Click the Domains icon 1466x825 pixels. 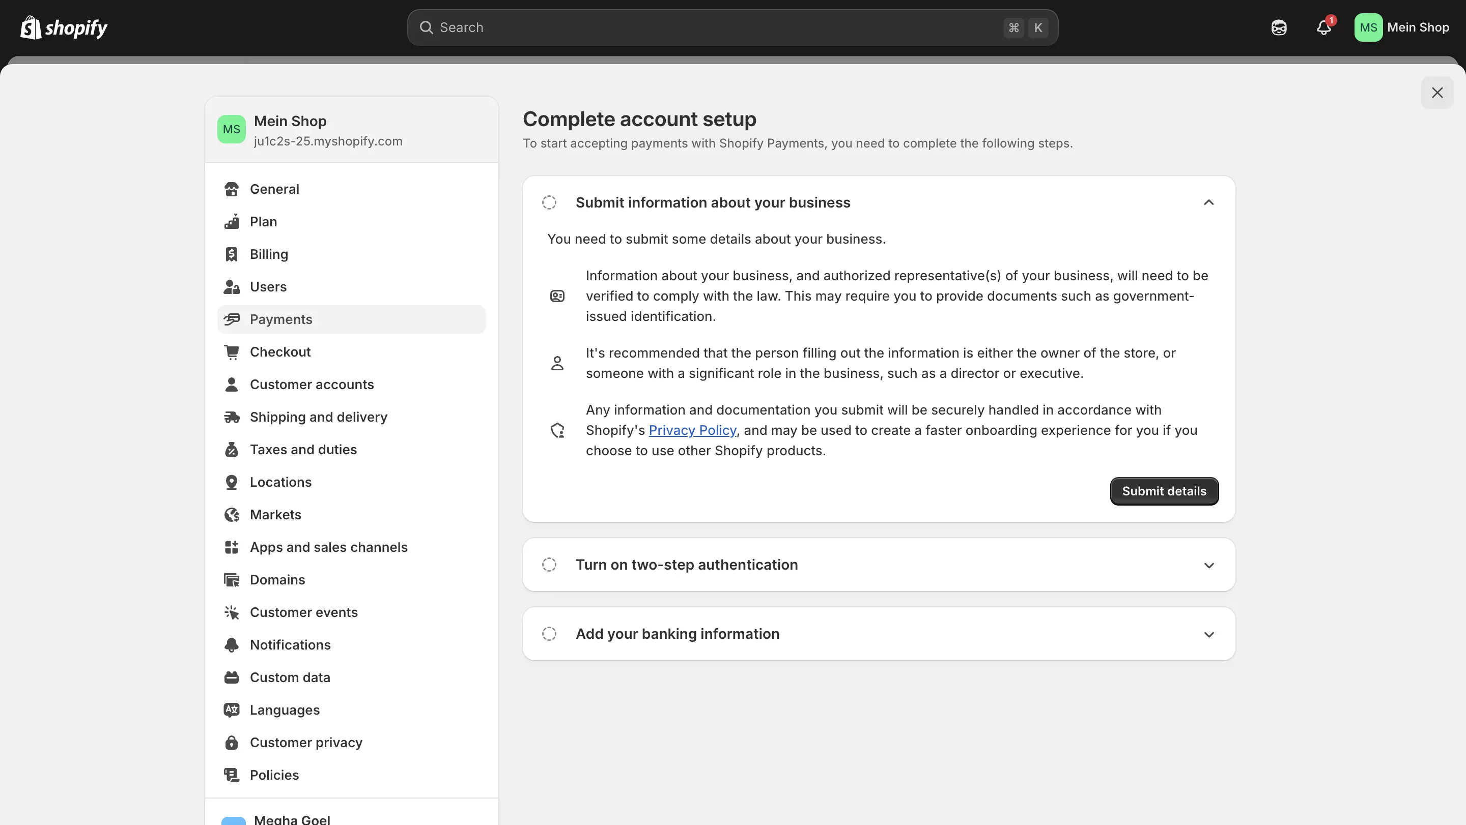232,579
